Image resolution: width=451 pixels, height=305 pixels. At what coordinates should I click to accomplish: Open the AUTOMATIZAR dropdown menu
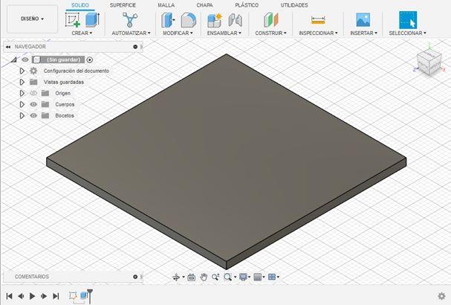click(131, 33)
